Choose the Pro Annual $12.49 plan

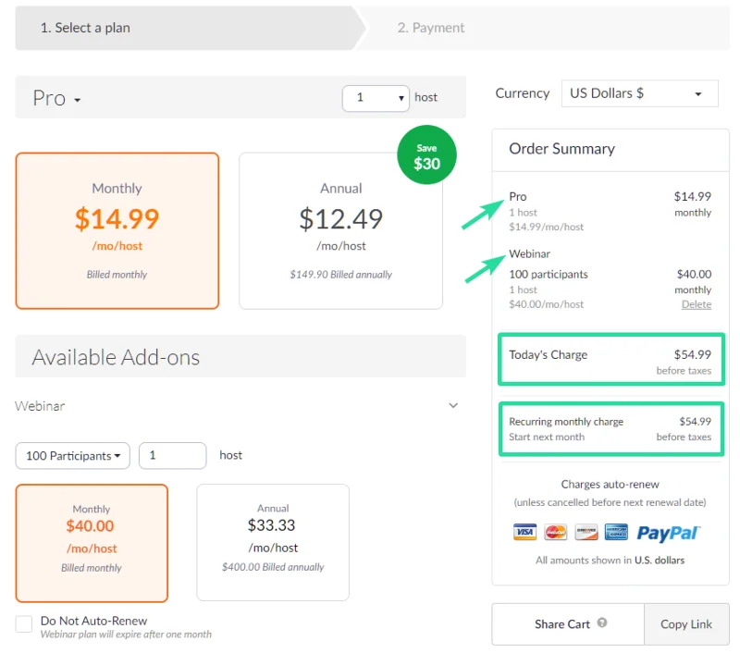pyautogui.click(x=340, y=230)
